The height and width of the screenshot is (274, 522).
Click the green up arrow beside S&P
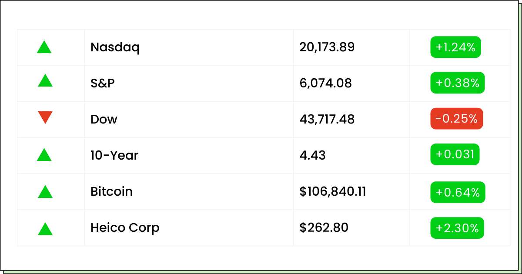(45, 81)
